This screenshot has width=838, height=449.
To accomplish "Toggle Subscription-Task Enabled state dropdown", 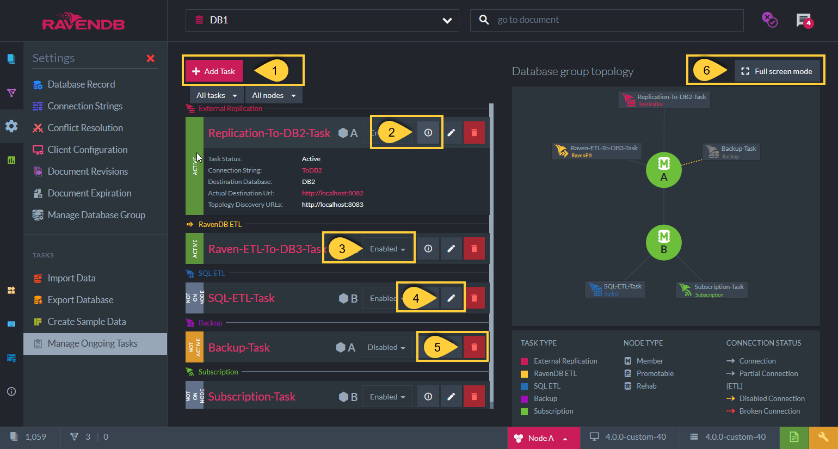I will (x=387, y=397).
